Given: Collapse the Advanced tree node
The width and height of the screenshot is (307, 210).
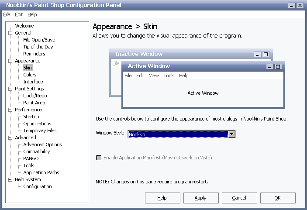Looking at the screenshot, I should click(x=10, y=138).
